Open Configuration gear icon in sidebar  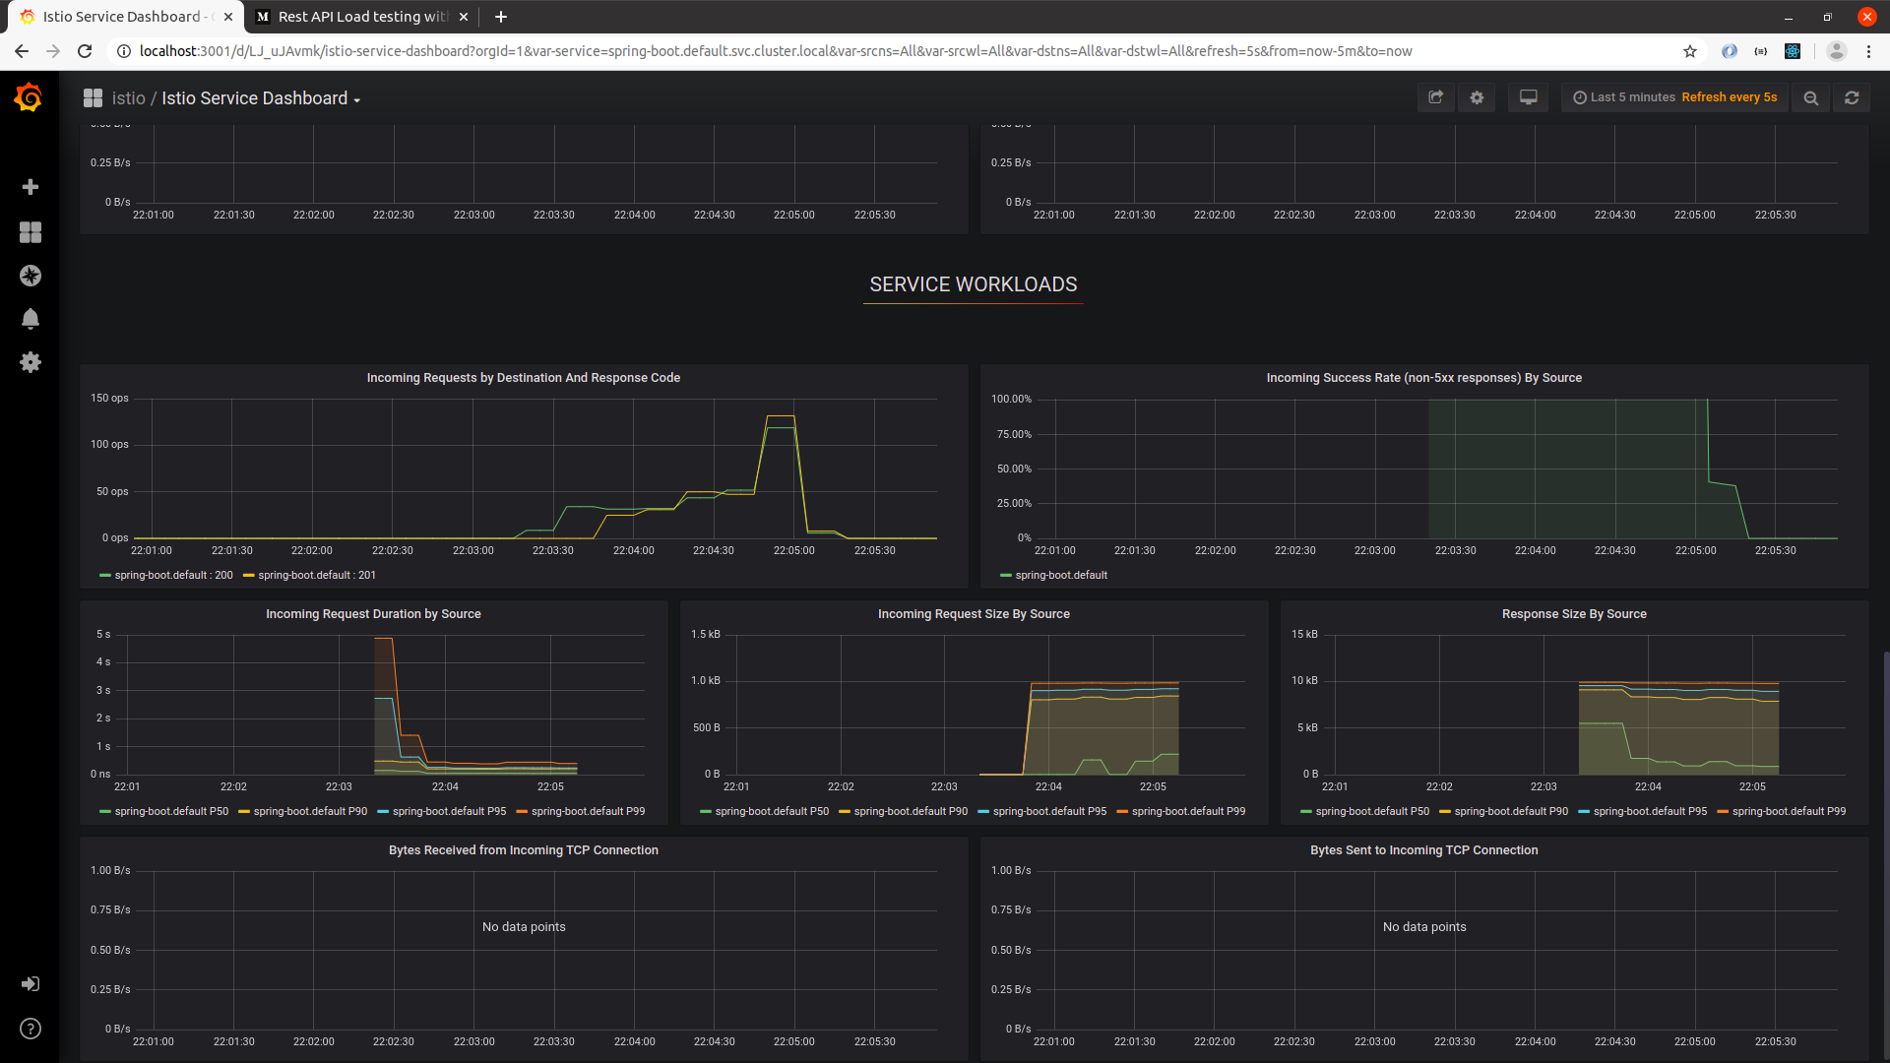click(x=31, y=362)
